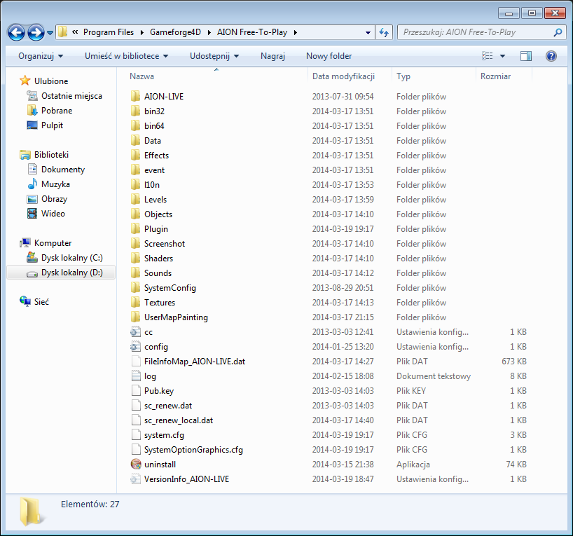
Task: Select the Plugin folder icon
Action: 135,228
